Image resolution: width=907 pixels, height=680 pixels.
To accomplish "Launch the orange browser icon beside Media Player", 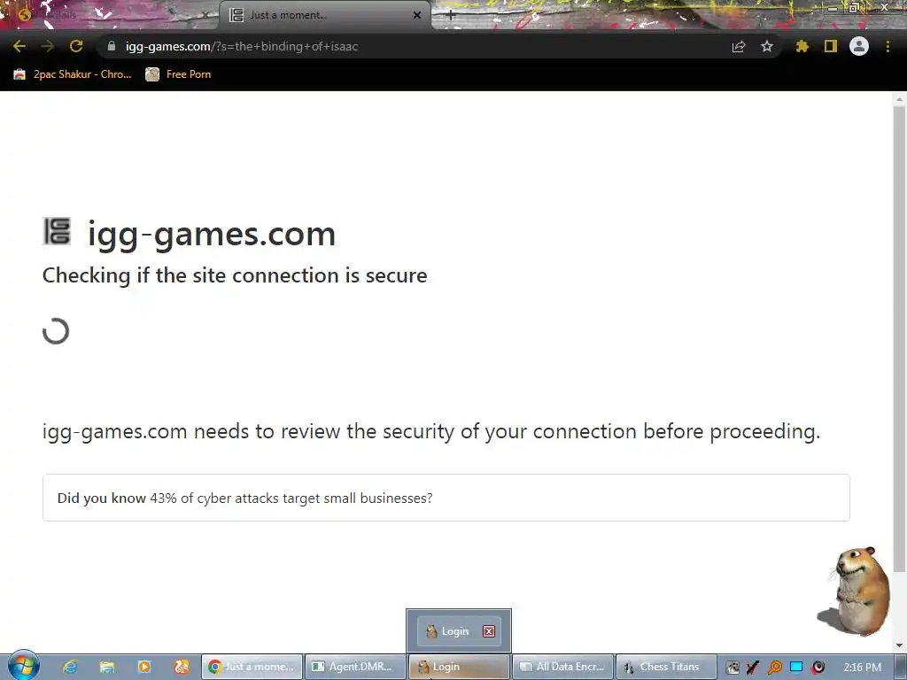I will pos(181,667).
